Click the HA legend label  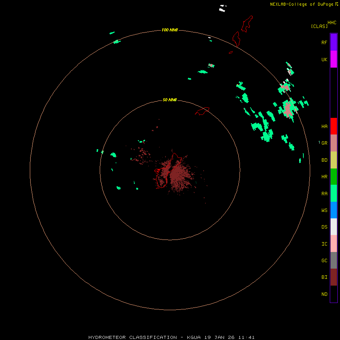point(324,127)
